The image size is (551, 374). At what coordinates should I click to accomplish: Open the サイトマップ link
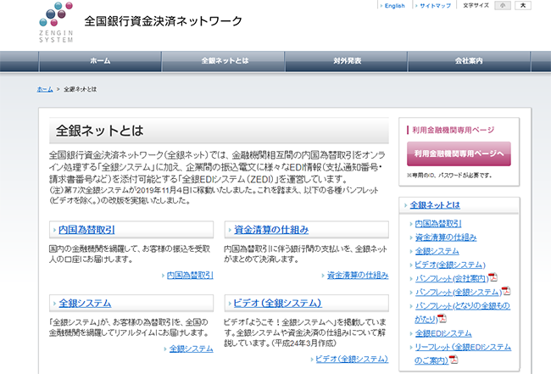(x=436, y=6)
